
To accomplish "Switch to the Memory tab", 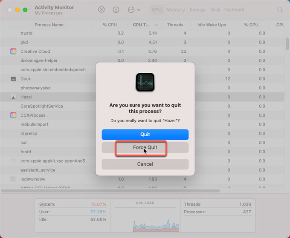I will coord(175,10).
